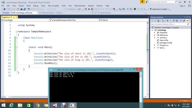This screenshot has height=108, width=192.
Task: Click Pending Changes Filter clock icon
Action: click(x=163, y=21)
